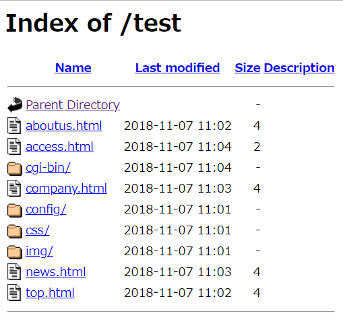This screenshot has width=343, height=330.
Task: Go to the Parent Directory link
Action: 73,105
